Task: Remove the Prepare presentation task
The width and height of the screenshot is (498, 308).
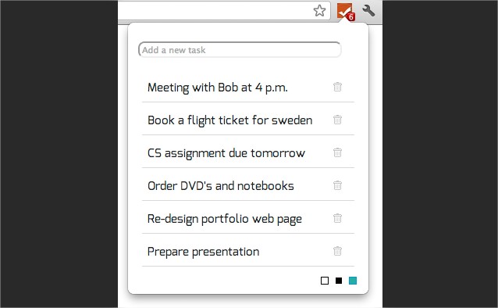Action: click(337, 251)
